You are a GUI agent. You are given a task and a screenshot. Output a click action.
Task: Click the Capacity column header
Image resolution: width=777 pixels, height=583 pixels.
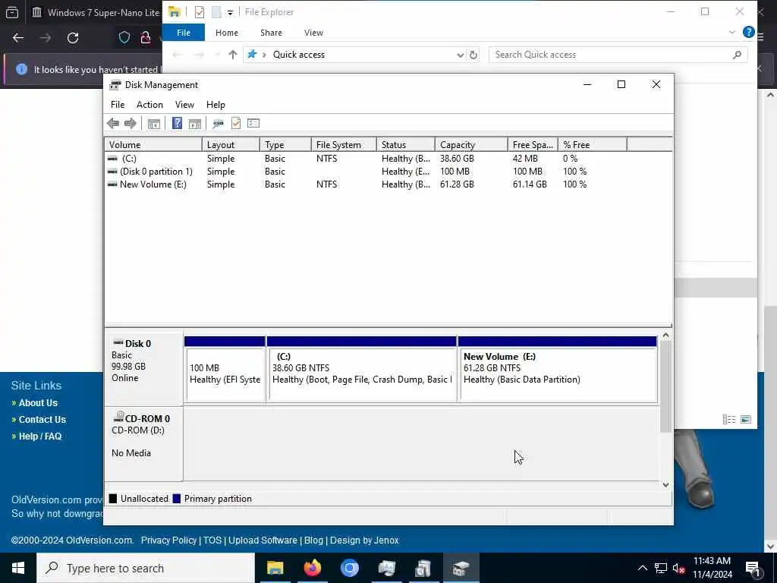[471, 145]
